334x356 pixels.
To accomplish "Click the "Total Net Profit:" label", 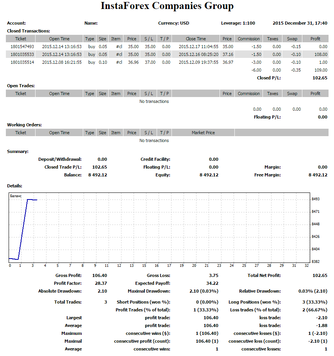I will tap(264, 275).
